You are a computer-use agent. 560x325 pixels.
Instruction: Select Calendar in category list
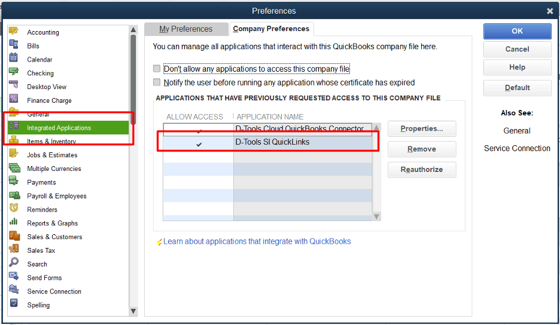point(68,59)
